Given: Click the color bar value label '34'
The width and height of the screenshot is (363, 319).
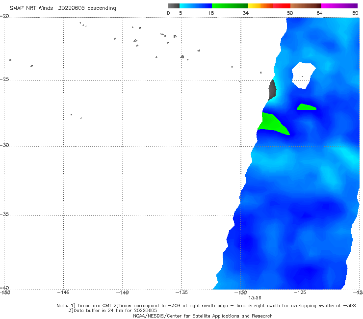Looking at the screenshot, I should (246, 13).
